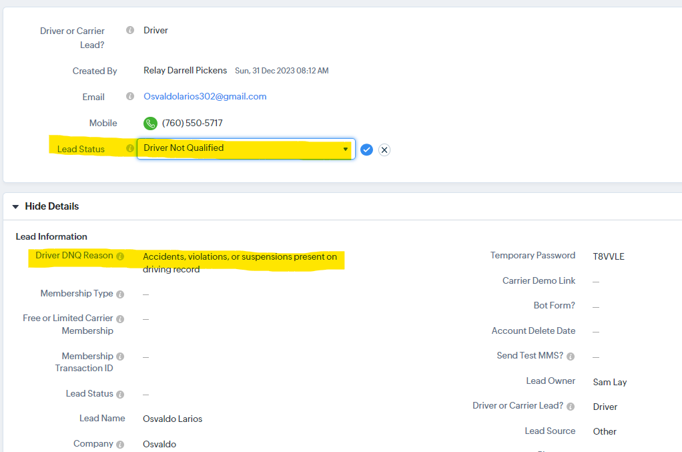Viewport: 682px width, 452px height.
Task: Click info icon beside Email label
Action: 130,96
